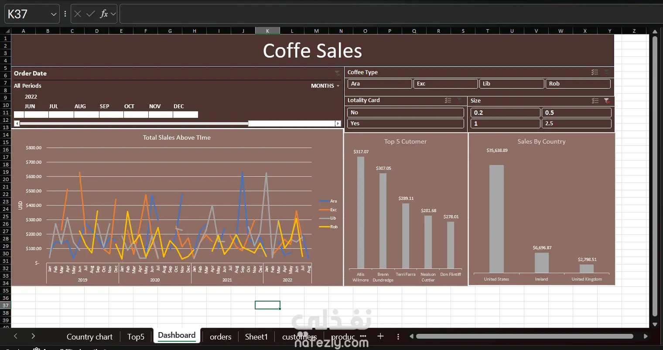The height and width of the screenshot is (350, 663).
Task: Click the Total Slales Above TIme chart title
Action: pyautogui.click(x=177, y=137)
